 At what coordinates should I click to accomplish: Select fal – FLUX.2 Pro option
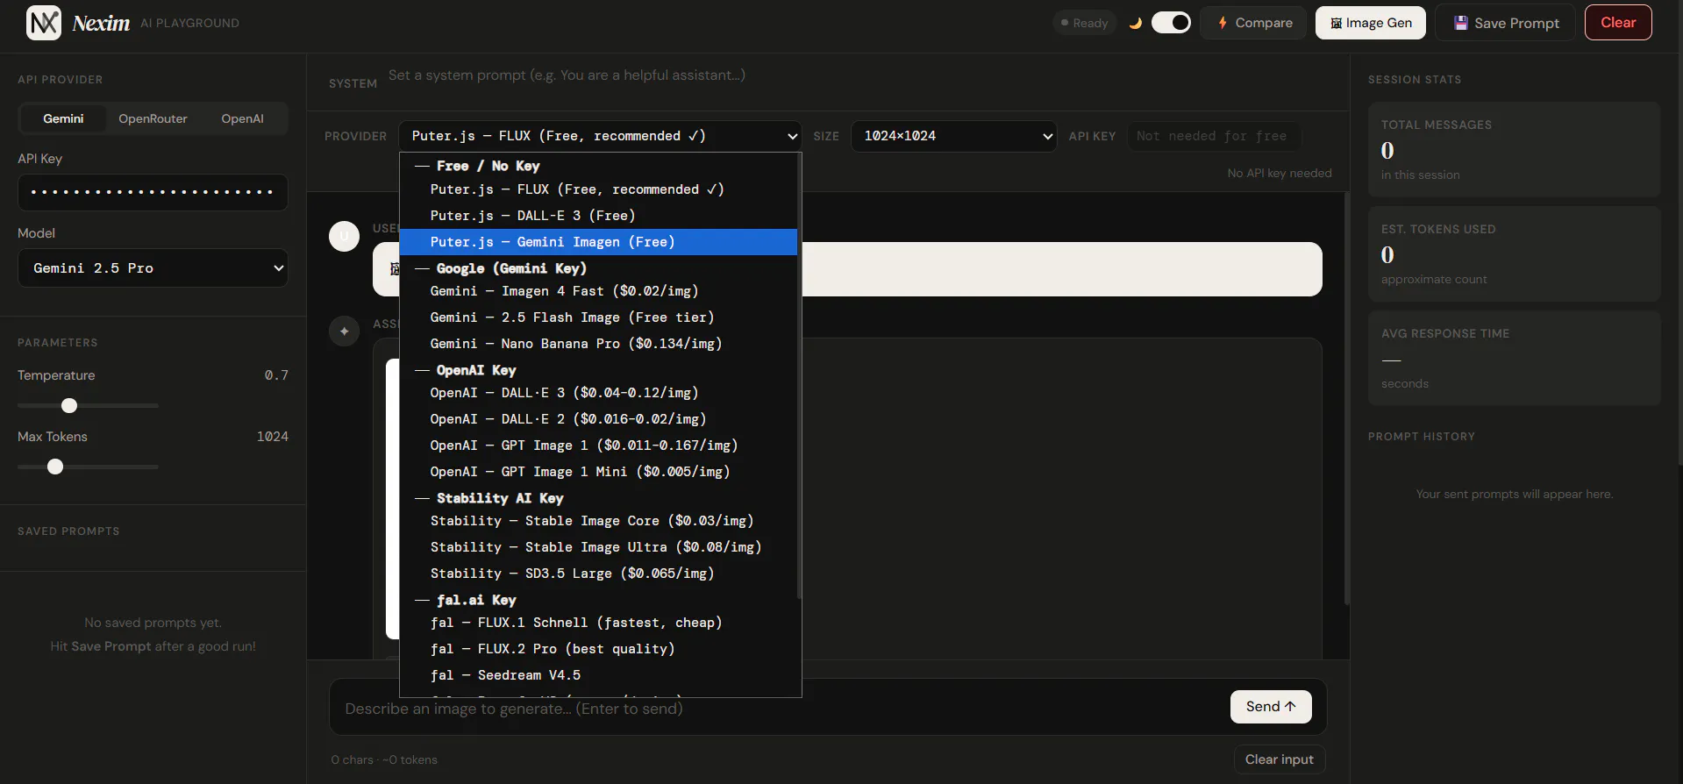tap(598, 649)
